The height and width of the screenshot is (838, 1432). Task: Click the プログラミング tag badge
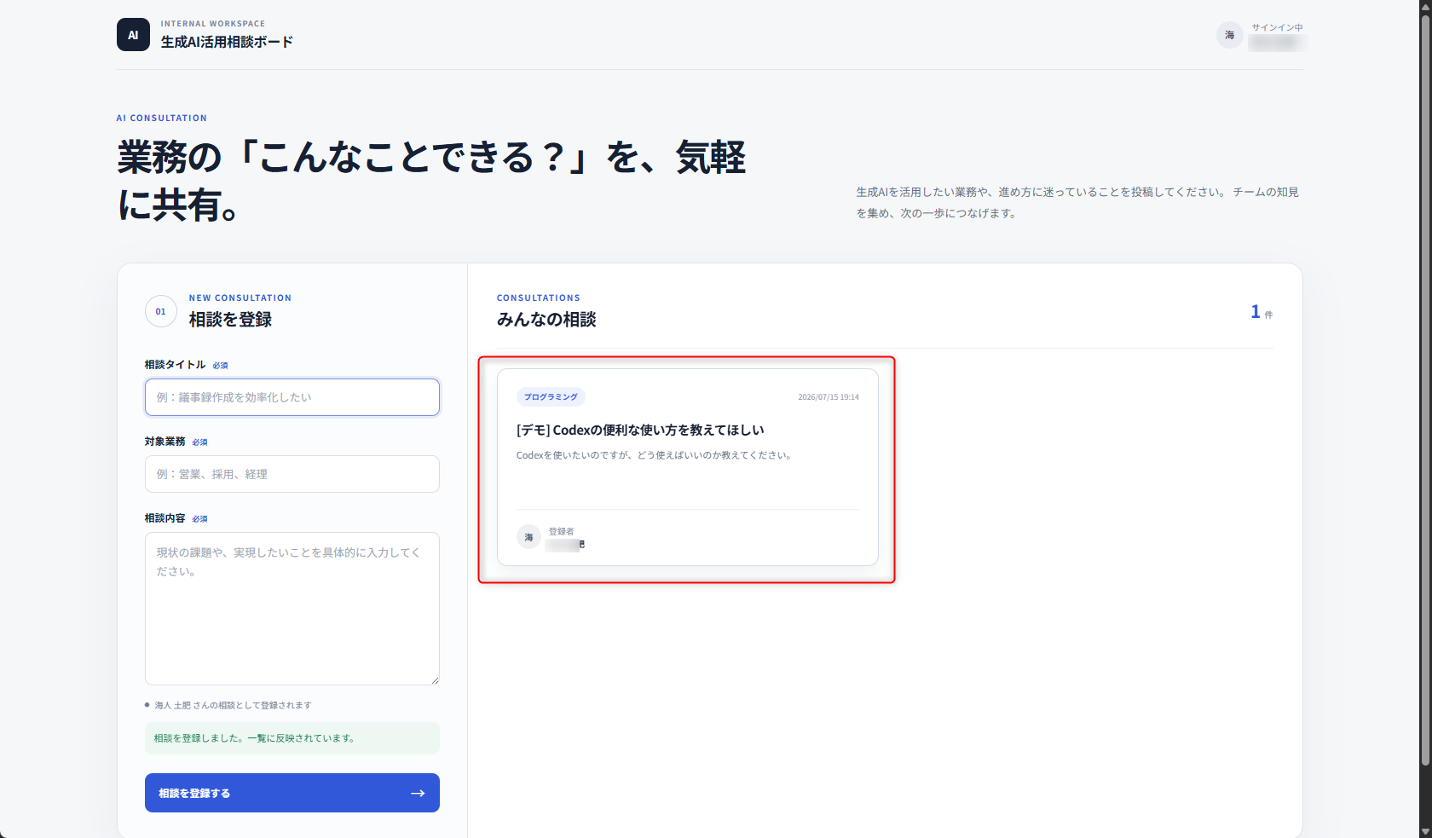click(x=551, y=397)
